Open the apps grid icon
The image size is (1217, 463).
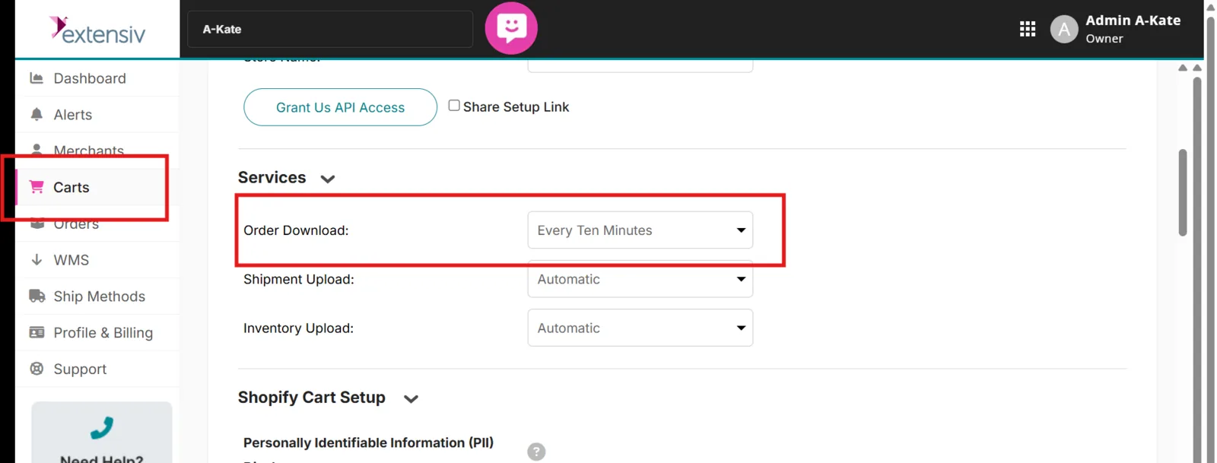1028,29
